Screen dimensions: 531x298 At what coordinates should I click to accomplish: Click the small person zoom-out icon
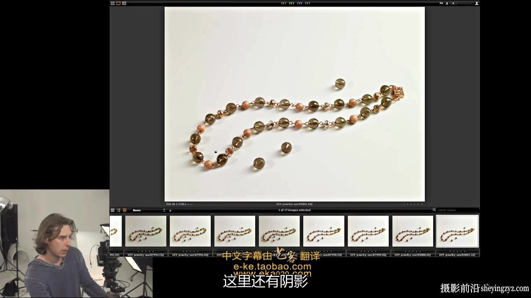[x=447, y=3]
